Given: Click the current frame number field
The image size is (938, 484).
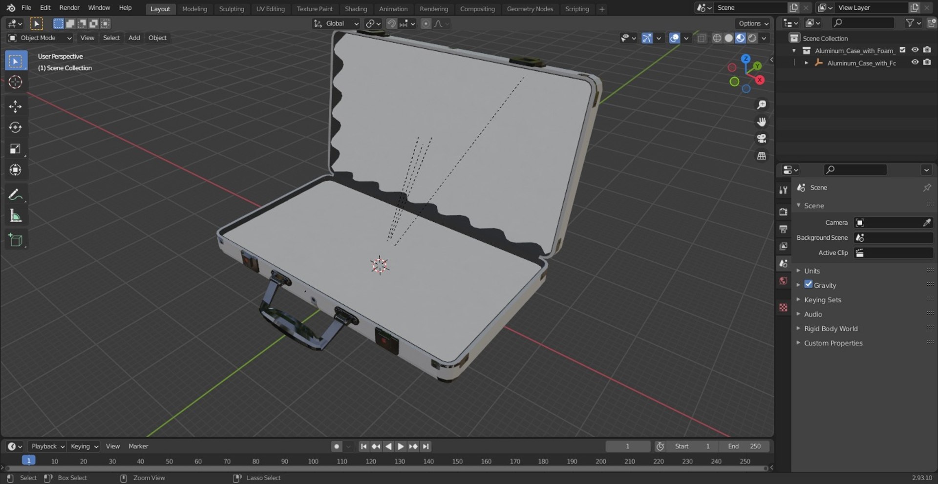Looking at the screenshot, I should tap(628, 446).
